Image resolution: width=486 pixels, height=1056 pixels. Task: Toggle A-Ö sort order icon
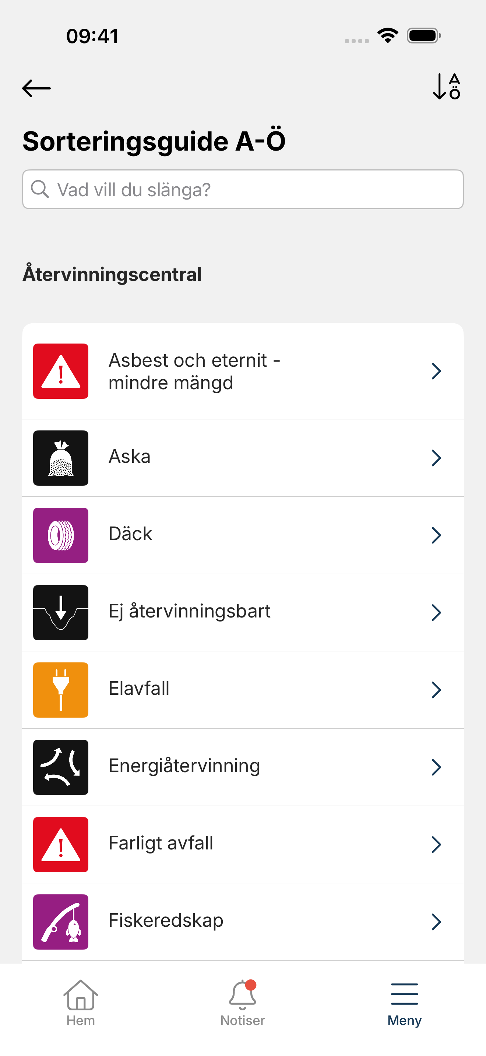click(447, 87)
